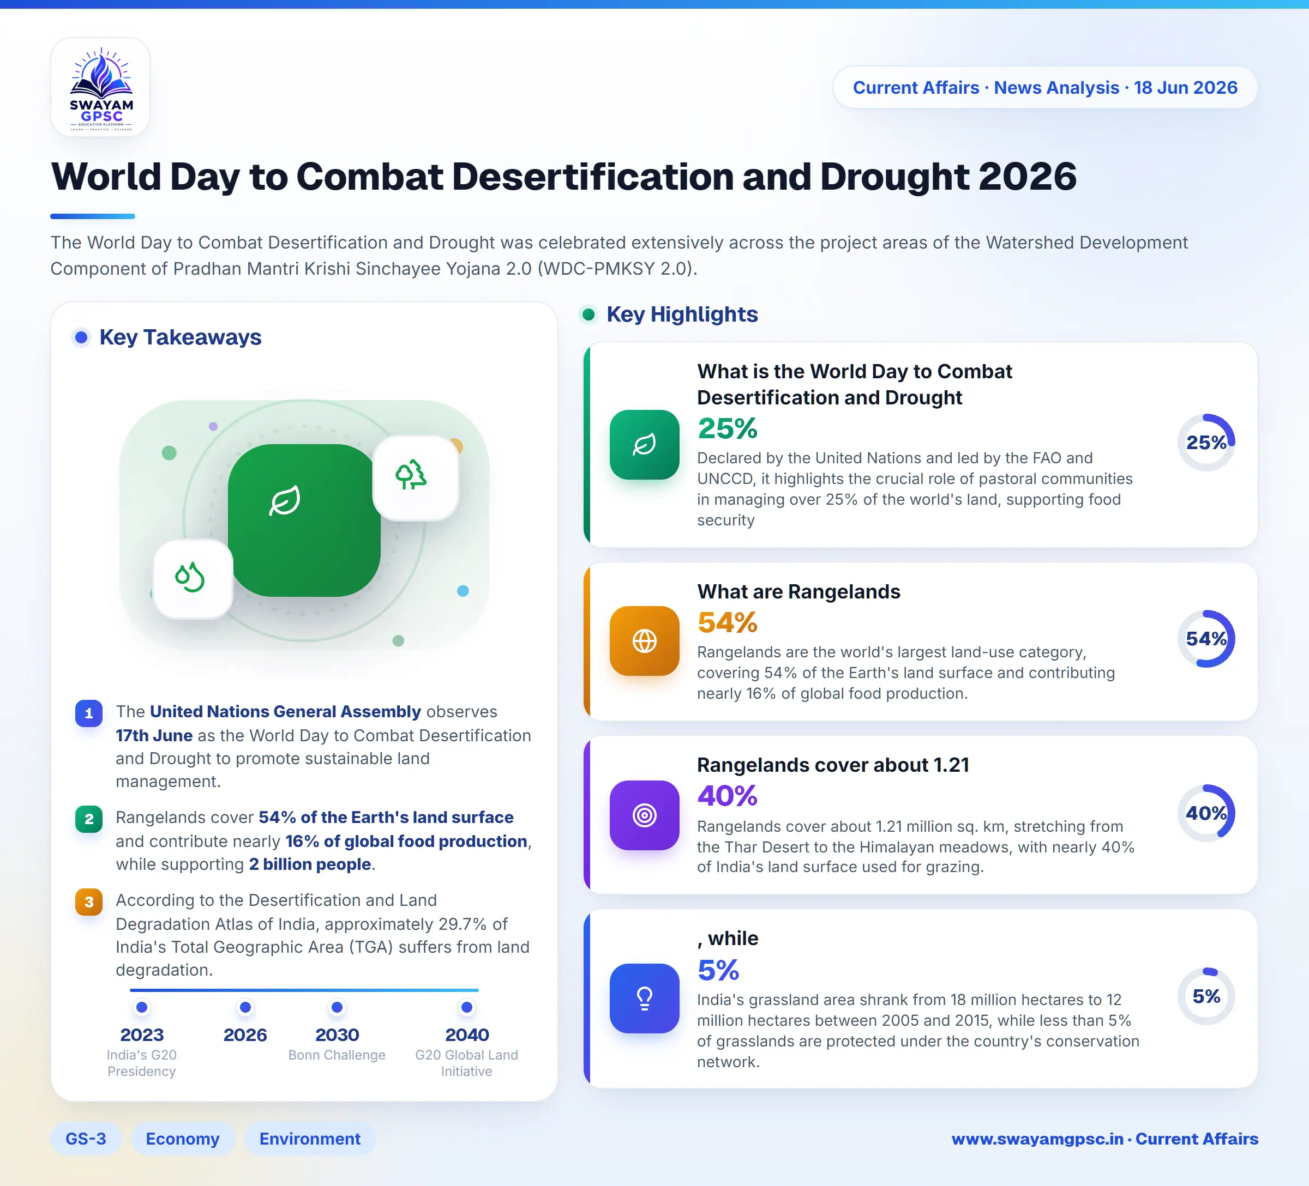Image resolution: width=1309 pixels, height=1186 pixels.
Task: Click the 25% circular progress ring
Action: (1206, 443)
